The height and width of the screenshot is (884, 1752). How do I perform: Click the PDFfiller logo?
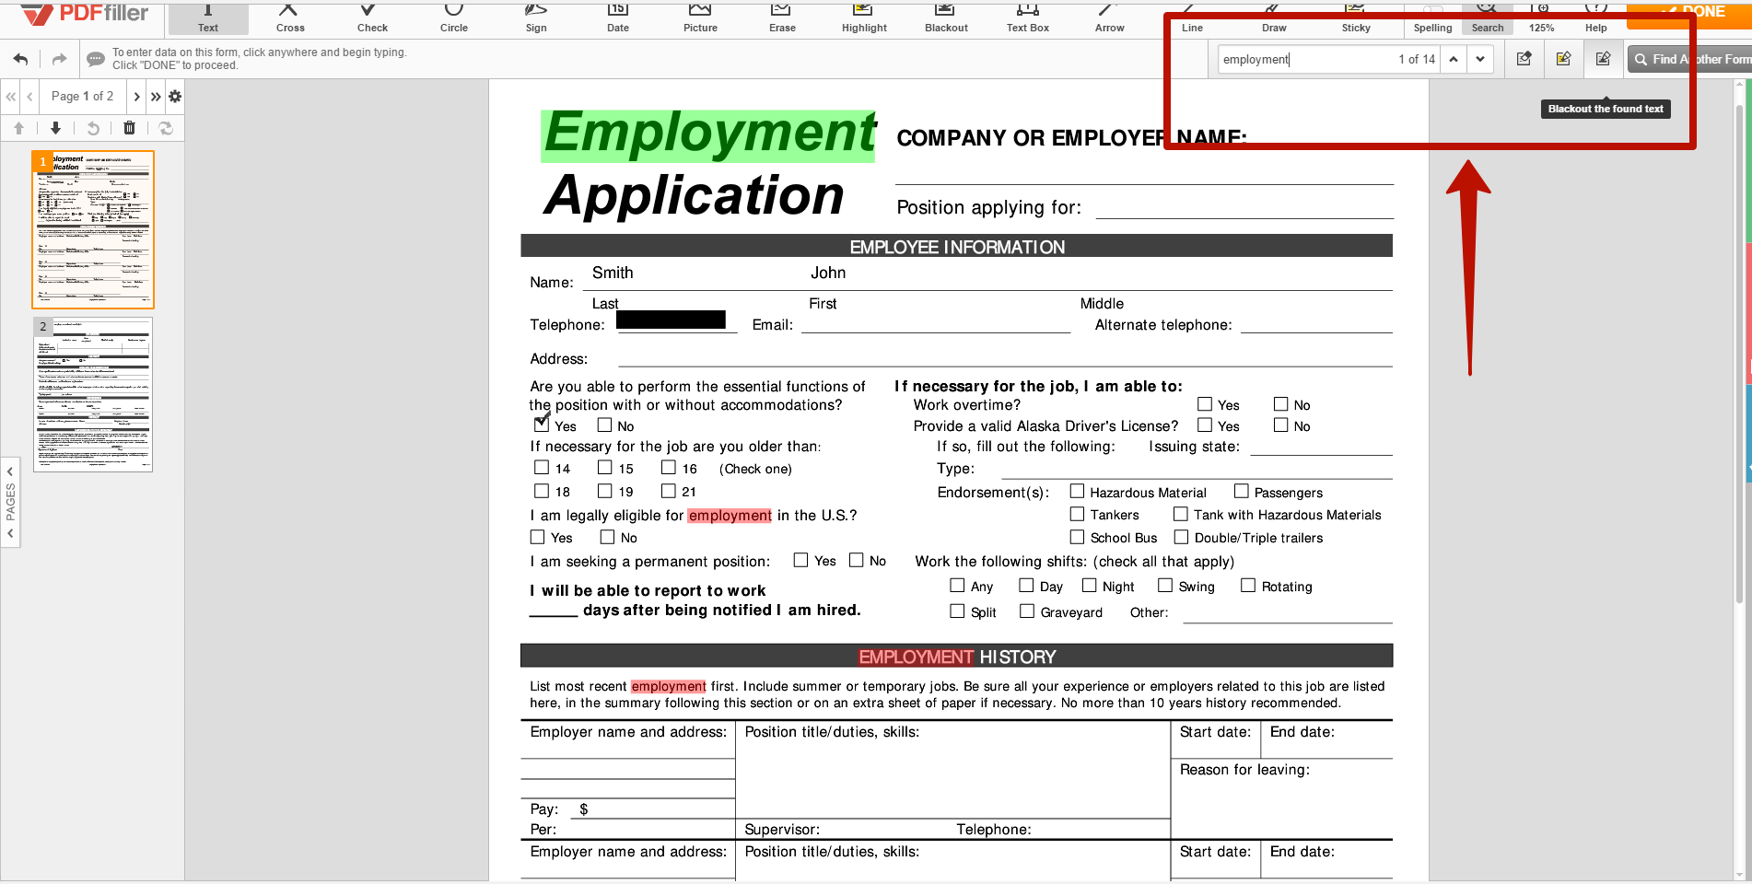click(84, 14)
